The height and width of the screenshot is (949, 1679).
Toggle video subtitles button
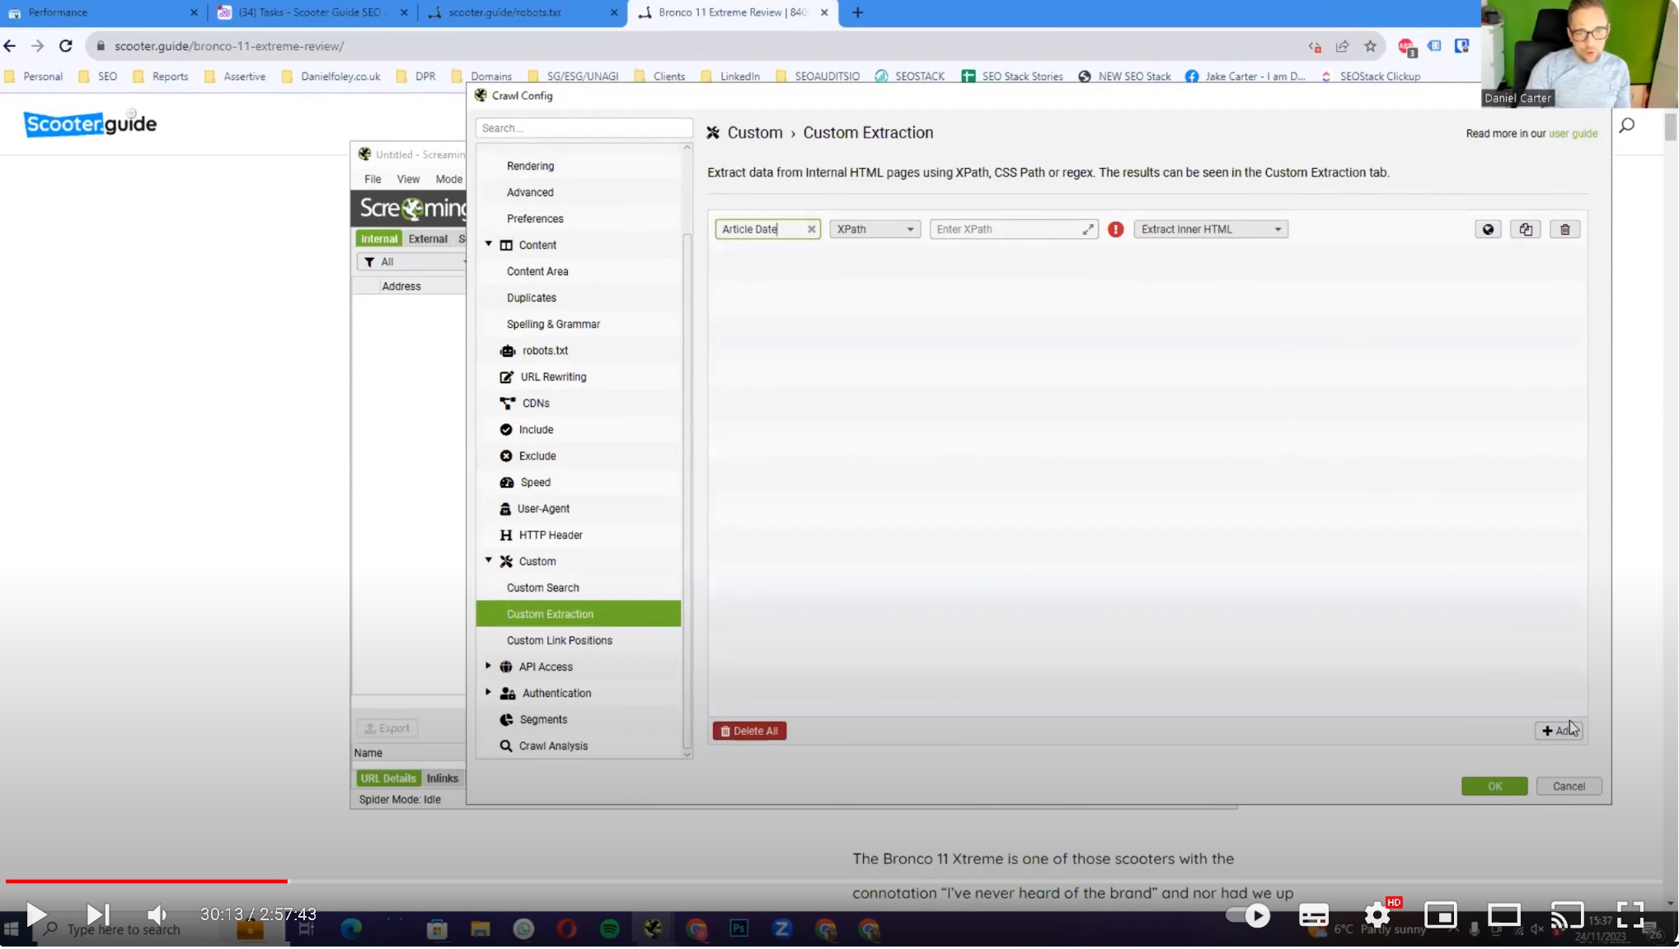tap(1312, 915)
